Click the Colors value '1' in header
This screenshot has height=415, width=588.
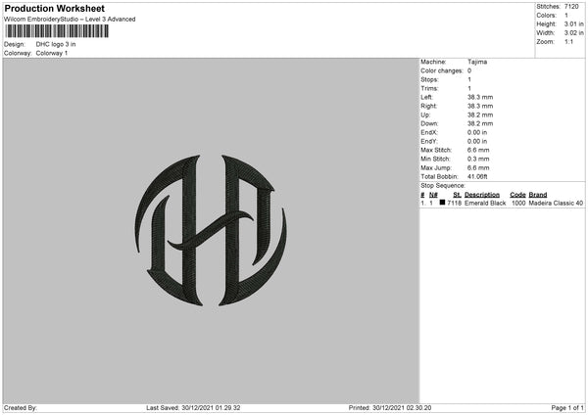click(x=566, y=16)
